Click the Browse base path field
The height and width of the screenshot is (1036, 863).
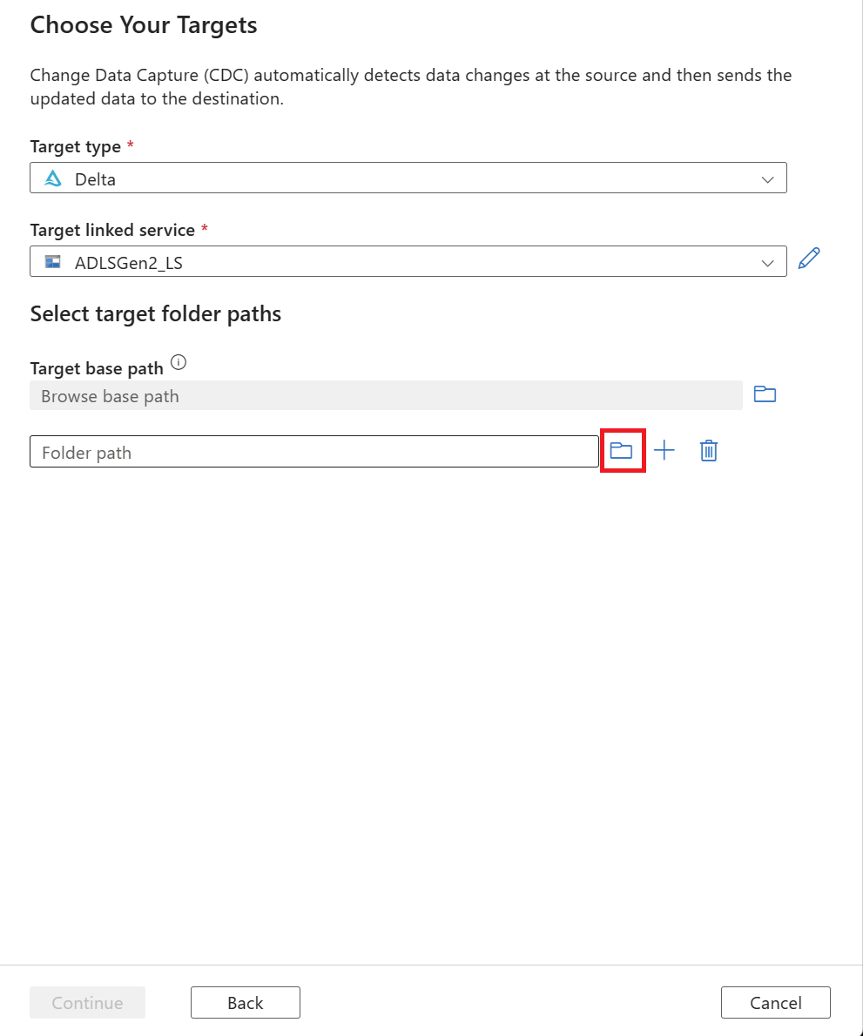point(386,395)
